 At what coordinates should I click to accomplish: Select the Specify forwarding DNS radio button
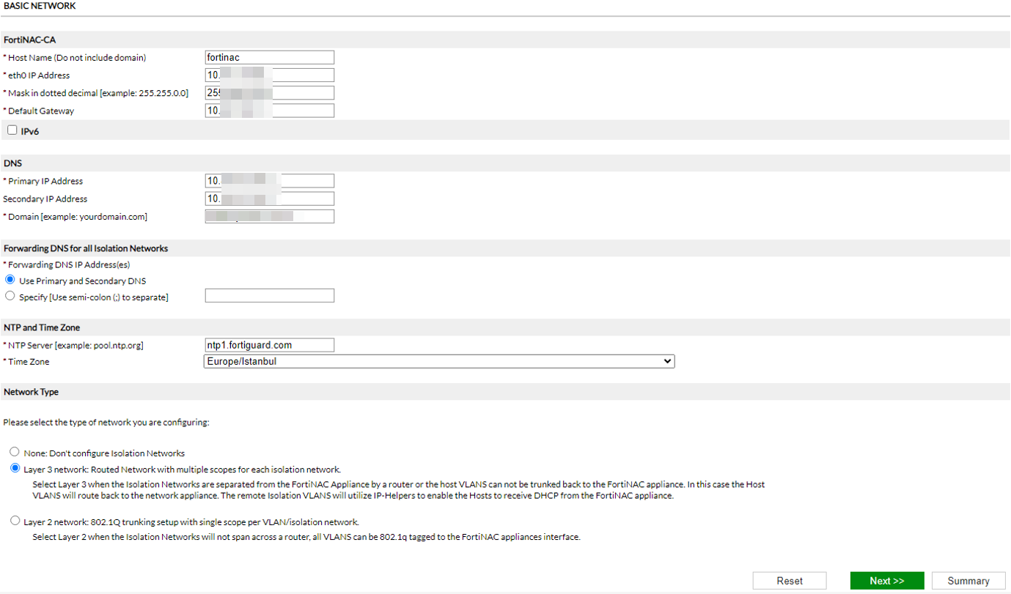10,296
